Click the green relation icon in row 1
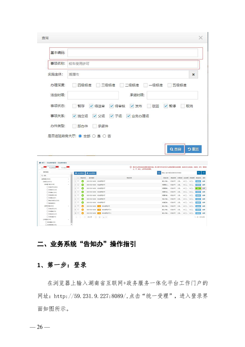 tap(82, 181)
